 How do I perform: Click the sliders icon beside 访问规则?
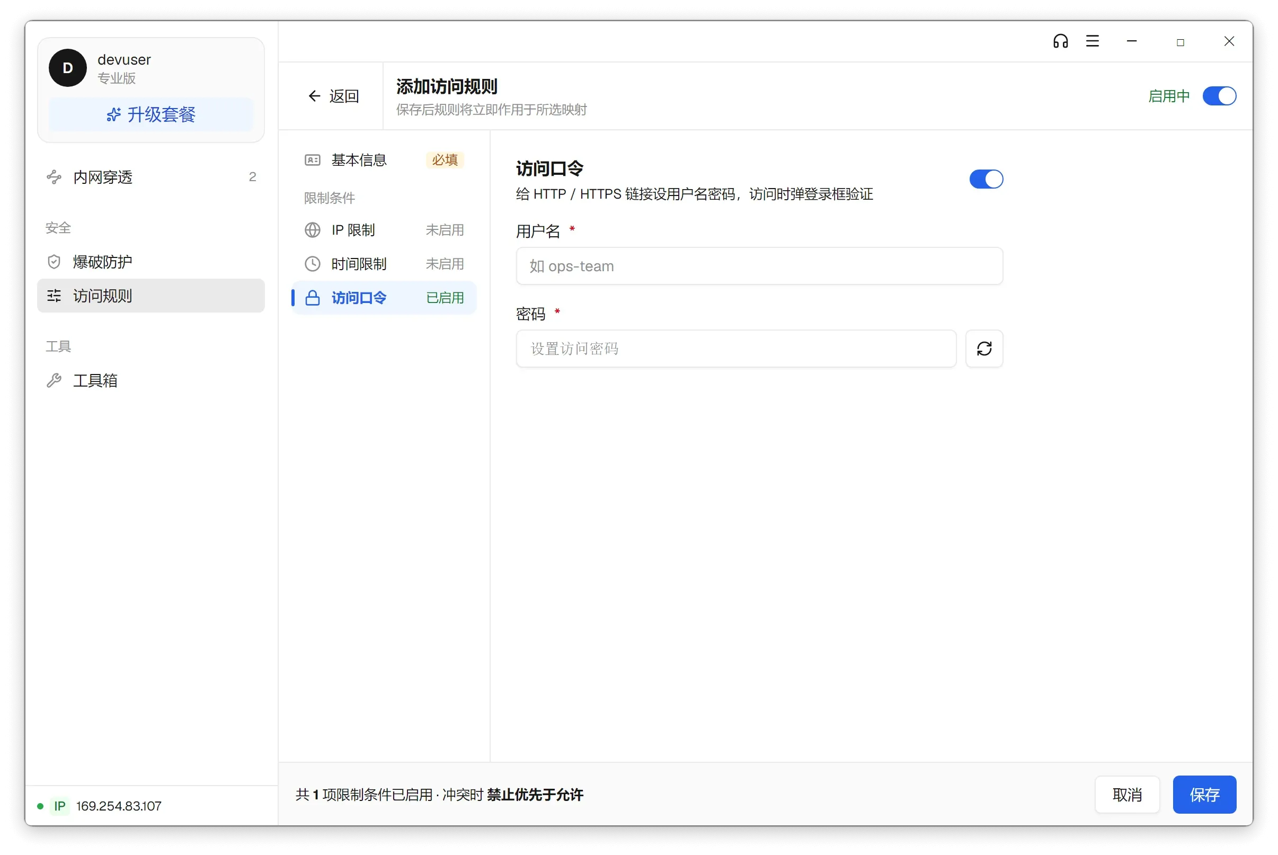[x=54, y=296]
